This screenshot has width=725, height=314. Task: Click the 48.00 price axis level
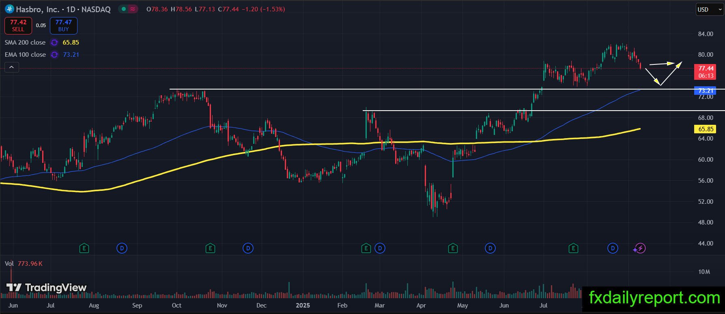point(706,222)
